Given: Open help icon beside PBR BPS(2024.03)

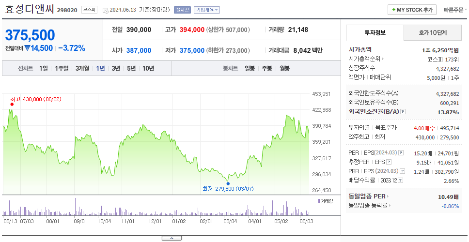Looking at the screenshot, I should pos(403,171).
